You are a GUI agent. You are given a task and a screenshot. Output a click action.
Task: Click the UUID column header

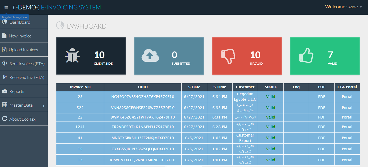pos(143,87)
